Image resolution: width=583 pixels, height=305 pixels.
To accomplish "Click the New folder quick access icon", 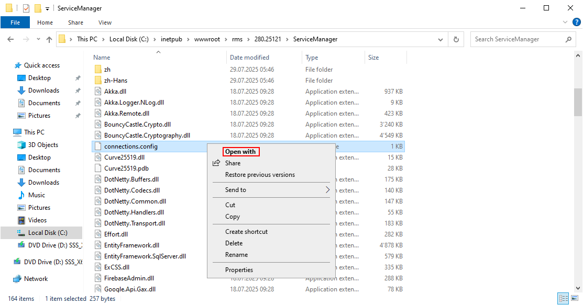I will 38,8.
